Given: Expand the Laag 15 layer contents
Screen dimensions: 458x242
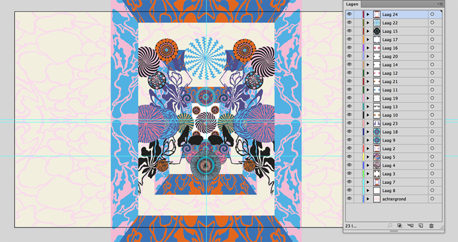Looking at the screenshot, I should click(x=368, y=32).
